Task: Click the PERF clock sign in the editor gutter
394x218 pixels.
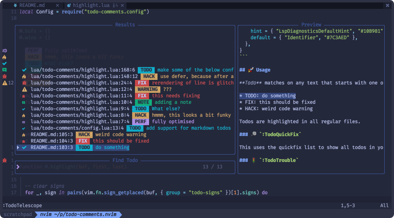Action: [4, 50]
